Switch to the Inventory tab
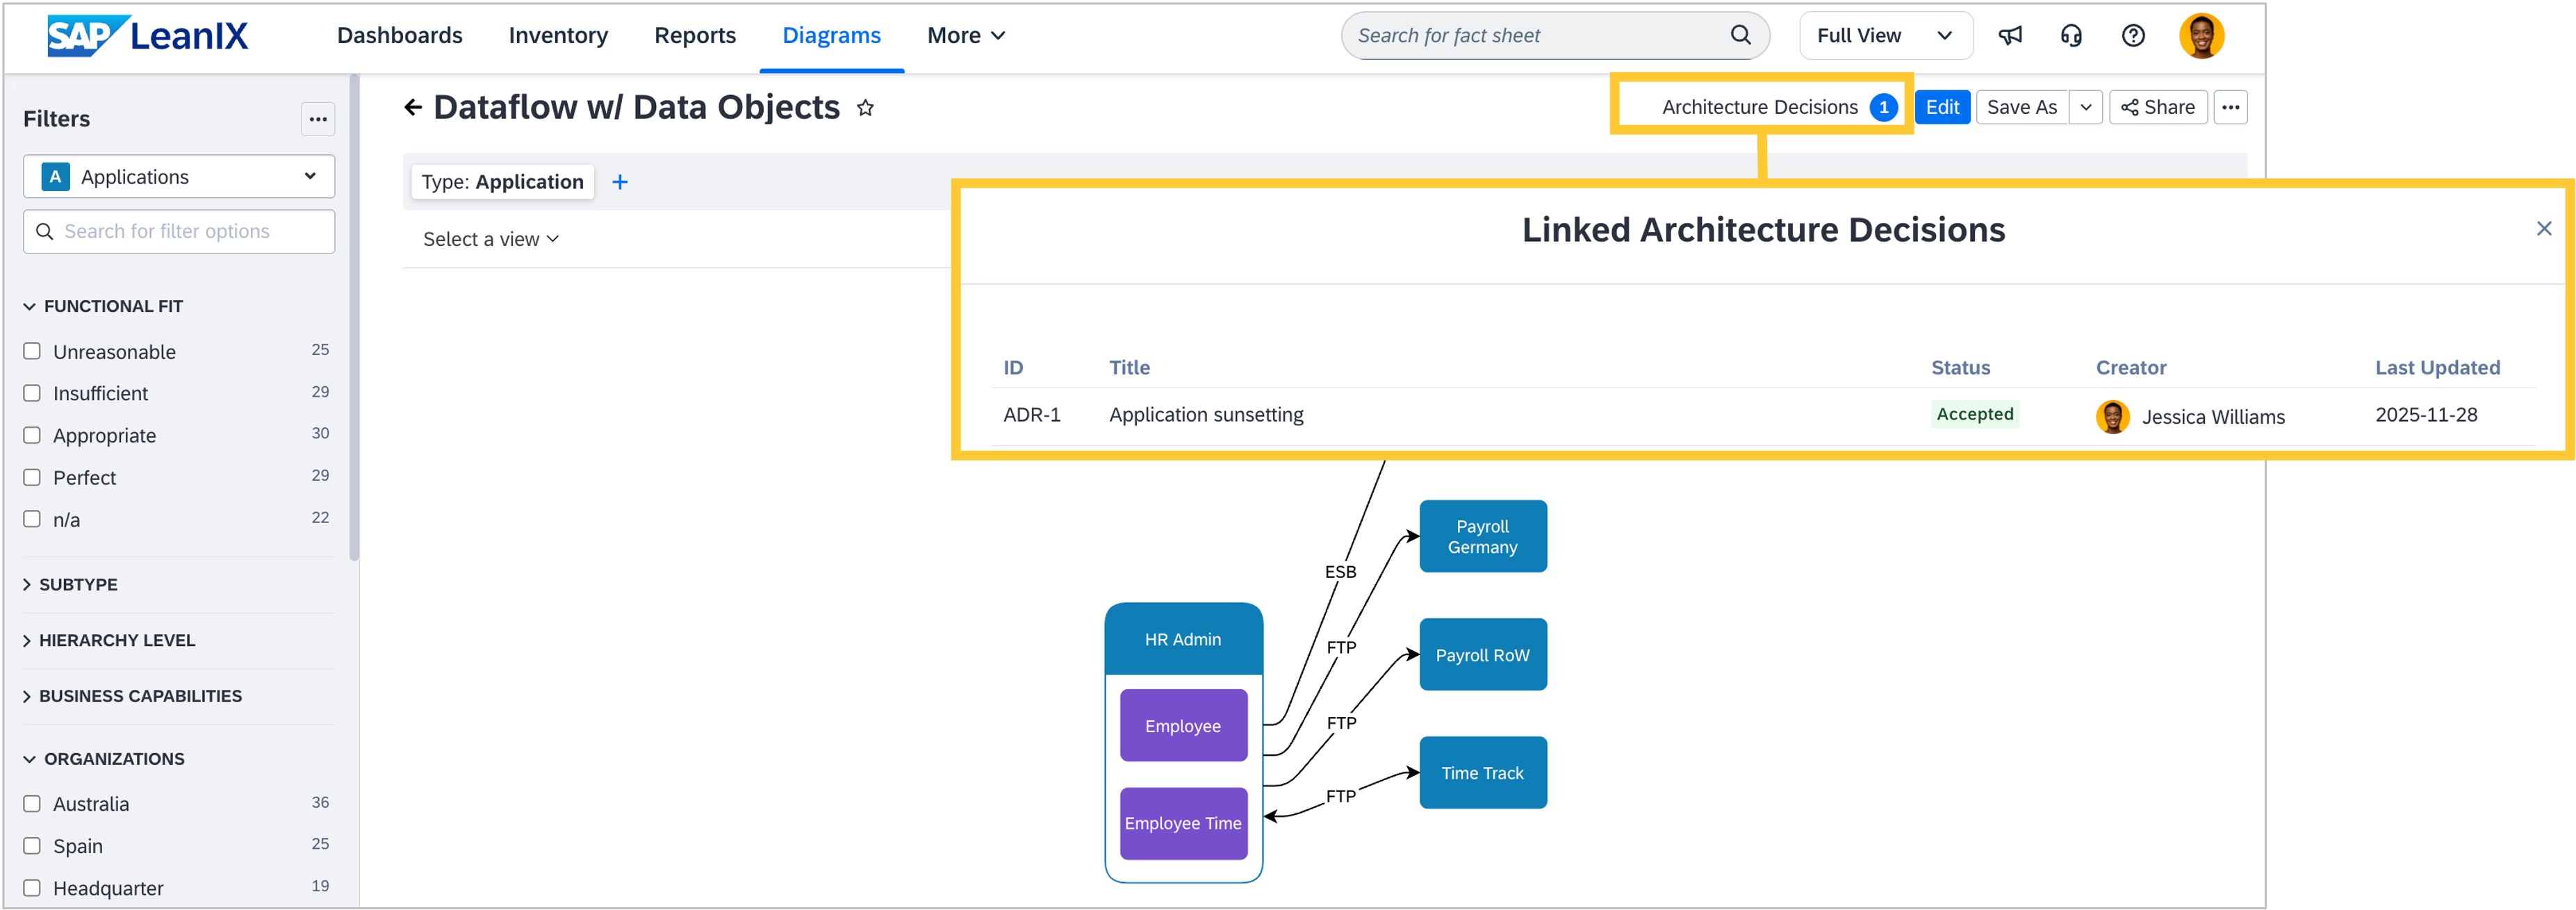 pyautogui.click(x=558, y=36)
